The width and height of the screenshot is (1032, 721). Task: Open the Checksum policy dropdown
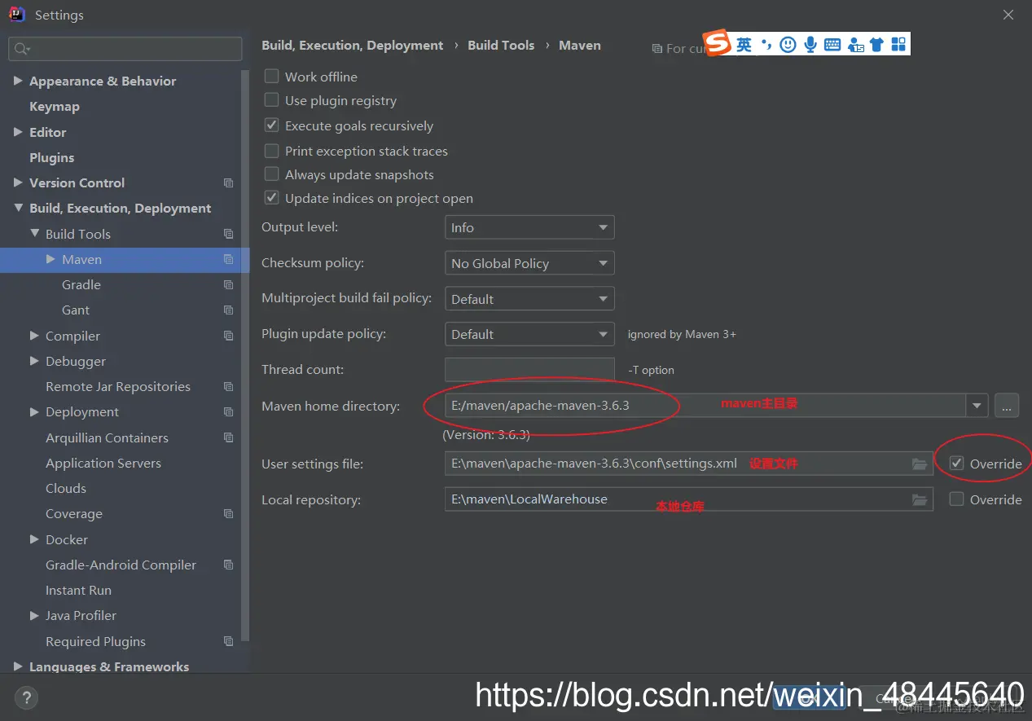click(529, 263)
